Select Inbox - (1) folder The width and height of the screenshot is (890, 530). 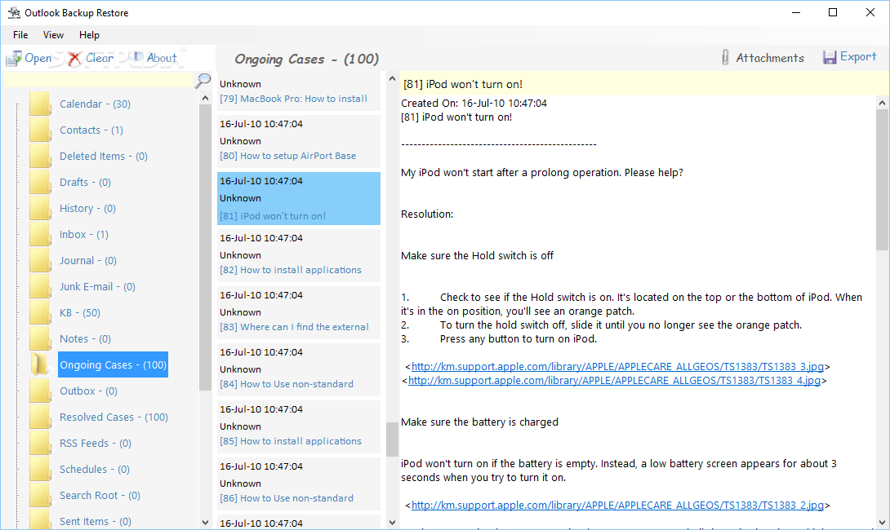pos(84,234)
